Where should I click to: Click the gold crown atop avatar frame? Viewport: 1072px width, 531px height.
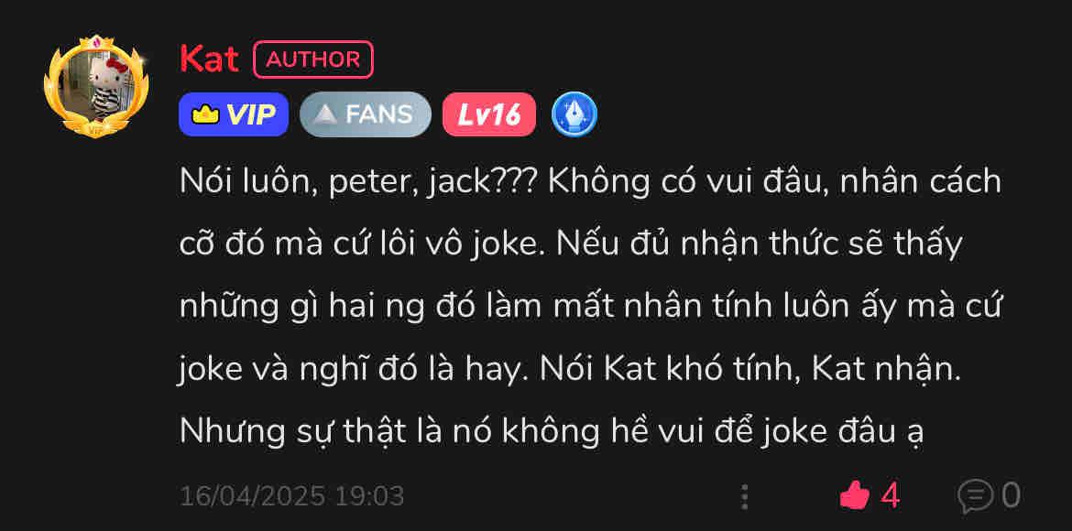point(96,44)
